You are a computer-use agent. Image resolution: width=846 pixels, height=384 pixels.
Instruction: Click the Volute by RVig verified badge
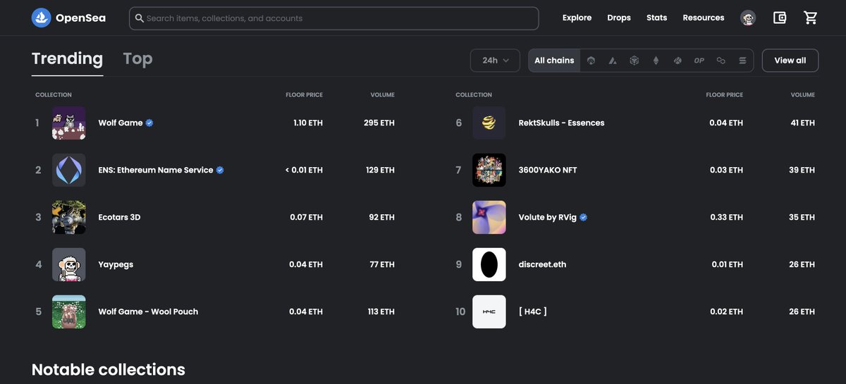(x=583, y=217)
